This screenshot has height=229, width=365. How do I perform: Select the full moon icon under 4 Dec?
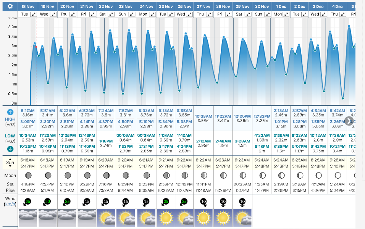pyautogui.click(x=337, y=175)
